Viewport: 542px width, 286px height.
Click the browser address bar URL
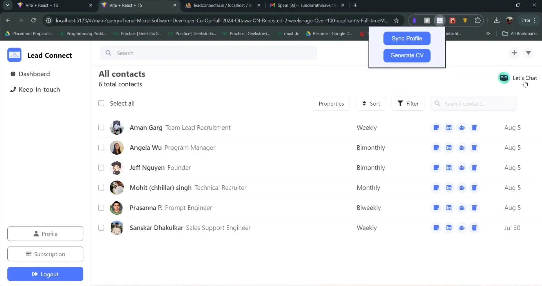pos(222,20)
